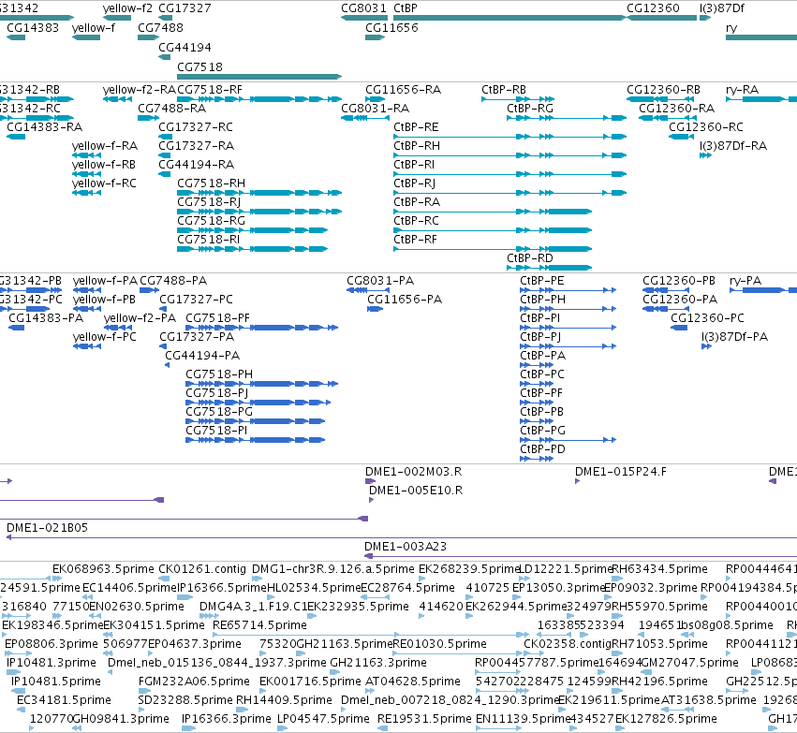
Task: Open the CG12360-PB protein label
Action: point(679,281)
